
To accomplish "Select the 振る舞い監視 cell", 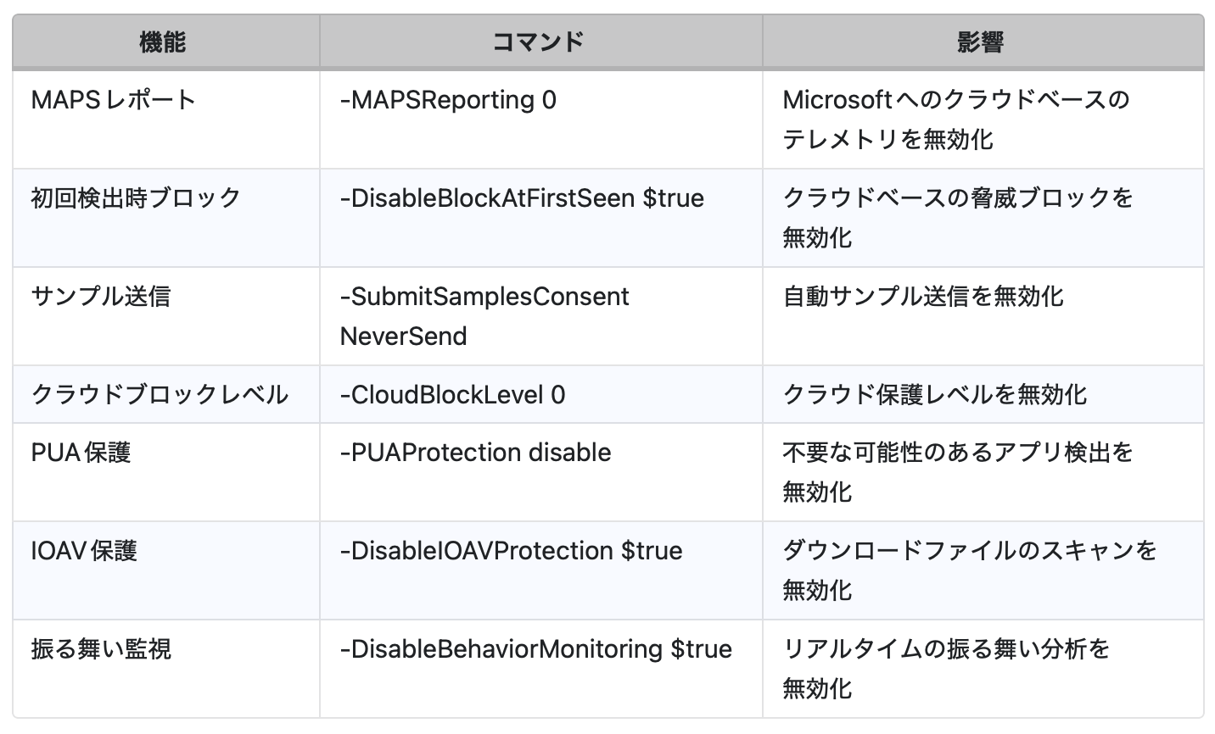I will pyautogui.click(x=101, y=649).
